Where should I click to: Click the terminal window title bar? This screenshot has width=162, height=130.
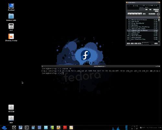(101, 66)
